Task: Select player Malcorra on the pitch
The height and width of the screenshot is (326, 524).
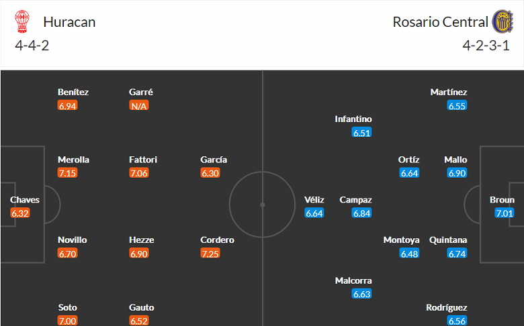Action: tap(353, 280)
